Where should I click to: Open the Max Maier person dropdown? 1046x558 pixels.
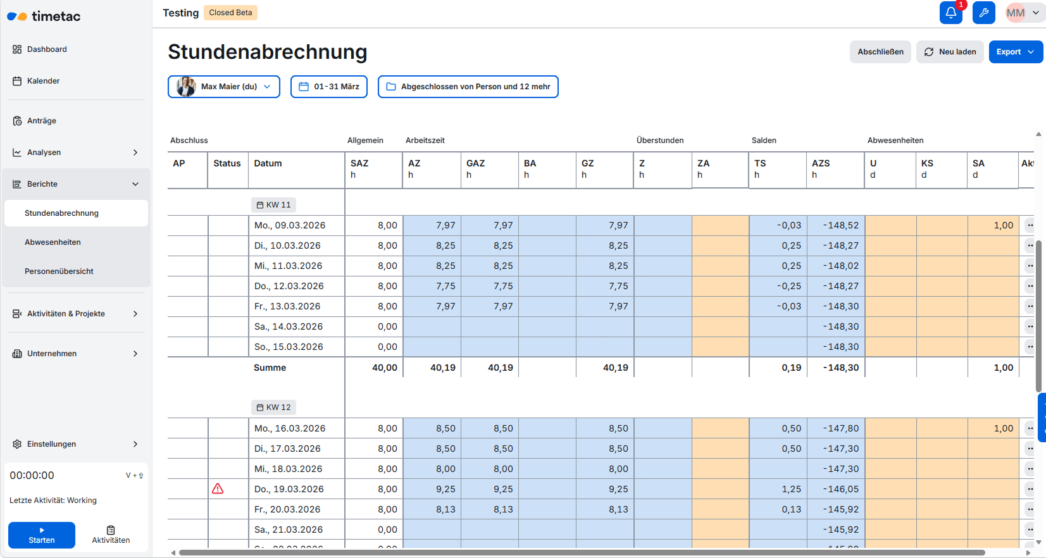(224, 87)
